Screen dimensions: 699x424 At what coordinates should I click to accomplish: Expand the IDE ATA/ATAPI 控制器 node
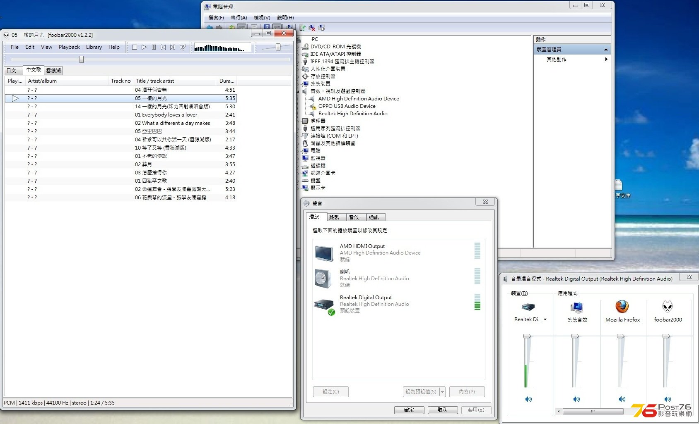pos(298,54)
